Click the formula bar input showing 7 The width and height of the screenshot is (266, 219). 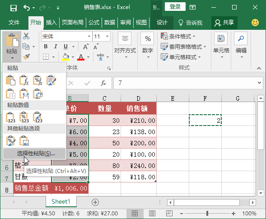coord(185,83)
